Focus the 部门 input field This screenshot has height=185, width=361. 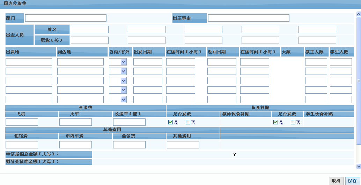click(66, 18)
